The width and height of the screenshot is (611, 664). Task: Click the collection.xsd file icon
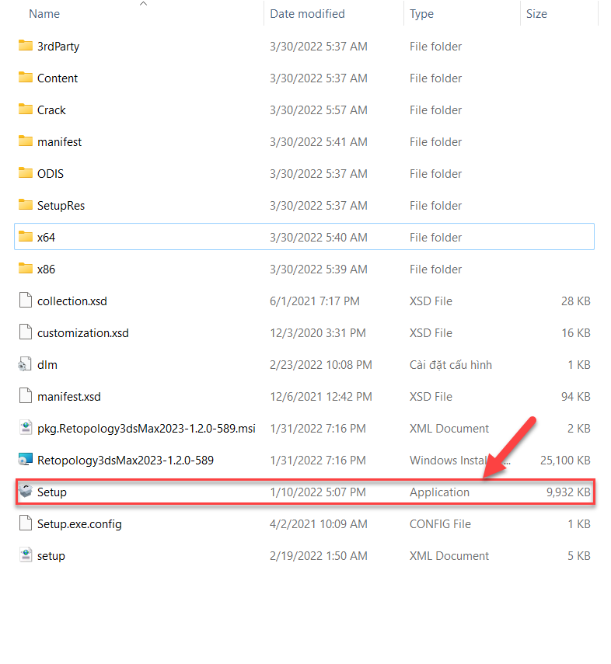click(26, 301)
